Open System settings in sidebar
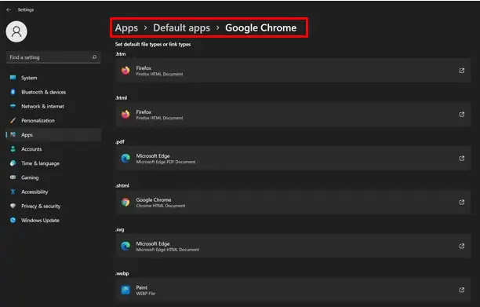 coord(53,78)
